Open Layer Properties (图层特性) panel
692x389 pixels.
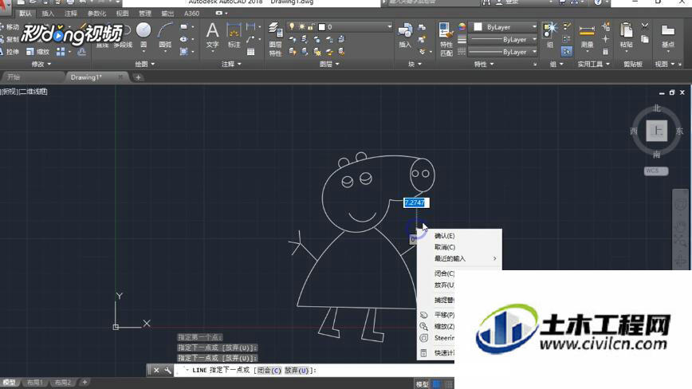click(275, 40)
